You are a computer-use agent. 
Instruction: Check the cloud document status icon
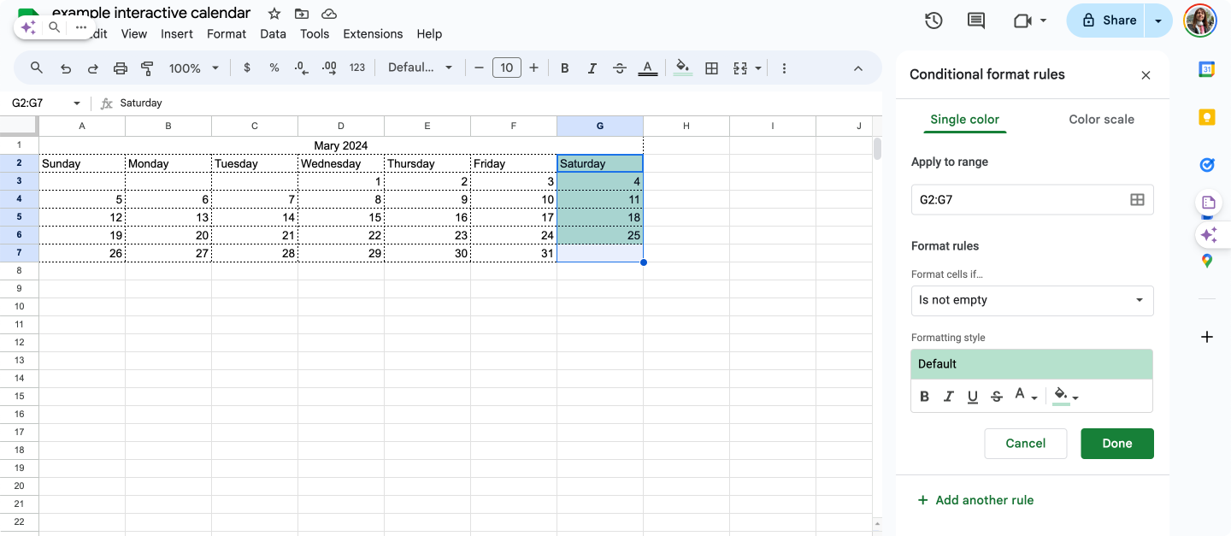tap(329, 14)
